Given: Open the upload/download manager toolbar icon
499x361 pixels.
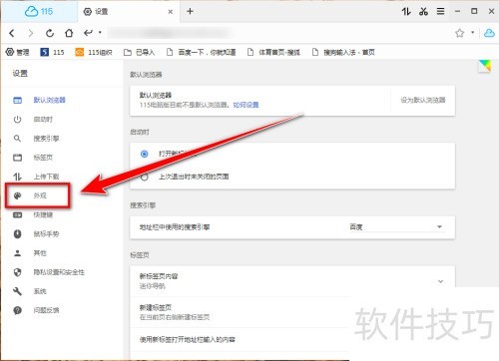Looking at the screenshot, I should (406, 12).
